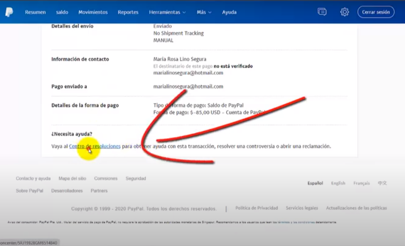The image size is (405, 246).
Task: Open the saldo menu item
Action: click(x=62, y=12)
